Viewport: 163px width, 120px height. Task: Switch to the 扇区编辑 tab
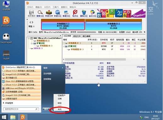(86, 36)
